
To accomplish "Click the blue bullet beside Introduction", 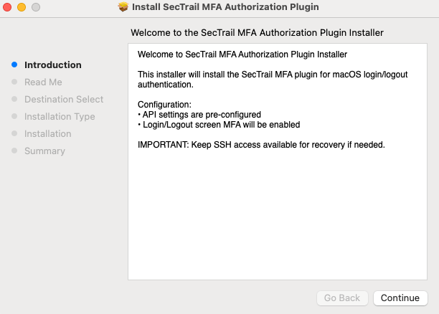I will coord(14,65).
